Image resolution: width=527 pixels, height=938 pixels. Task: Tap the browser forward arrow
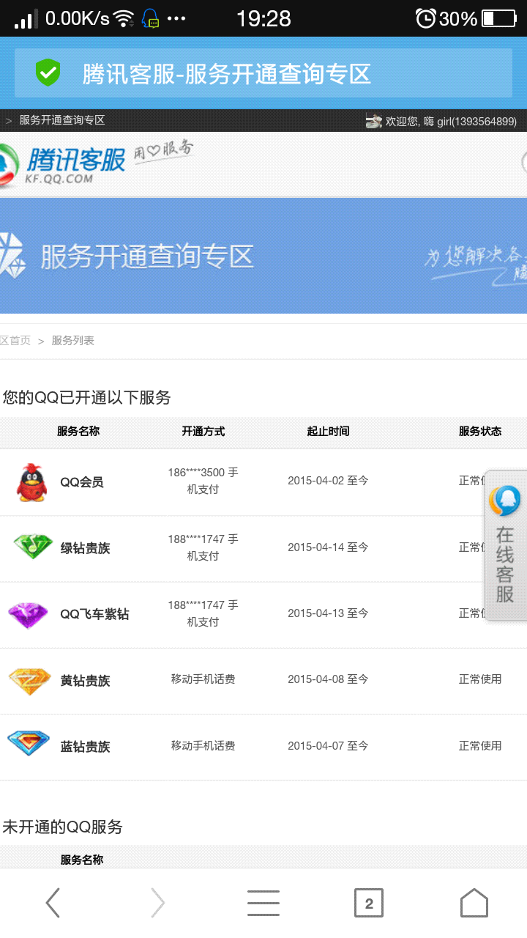point(158,903)
